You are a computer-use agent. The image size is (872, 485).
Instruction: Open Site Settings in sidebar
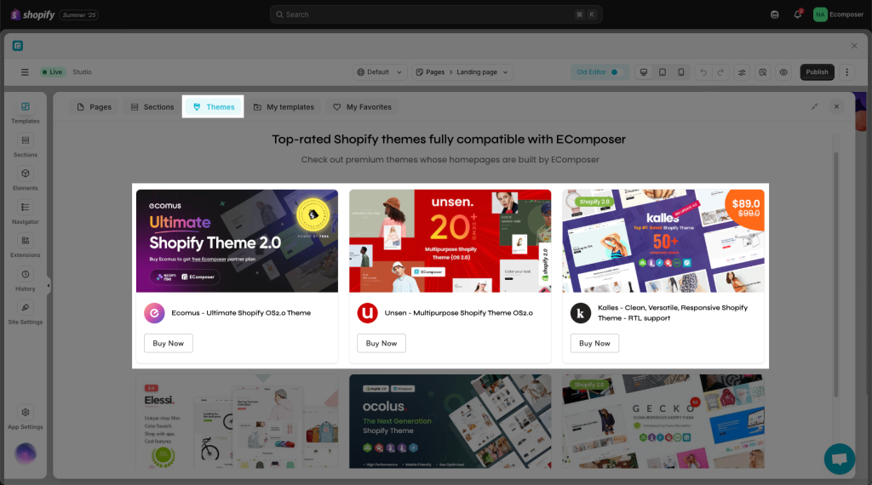point(25,313)
